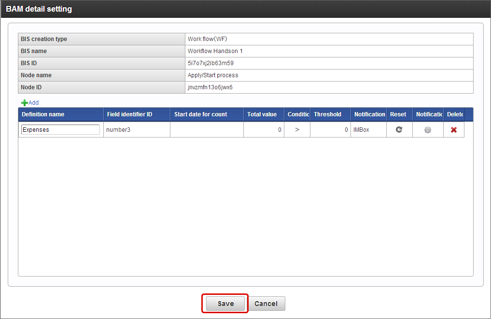
Task: Click the Threshold value cell in Expenses row
Action: point(330,130)
